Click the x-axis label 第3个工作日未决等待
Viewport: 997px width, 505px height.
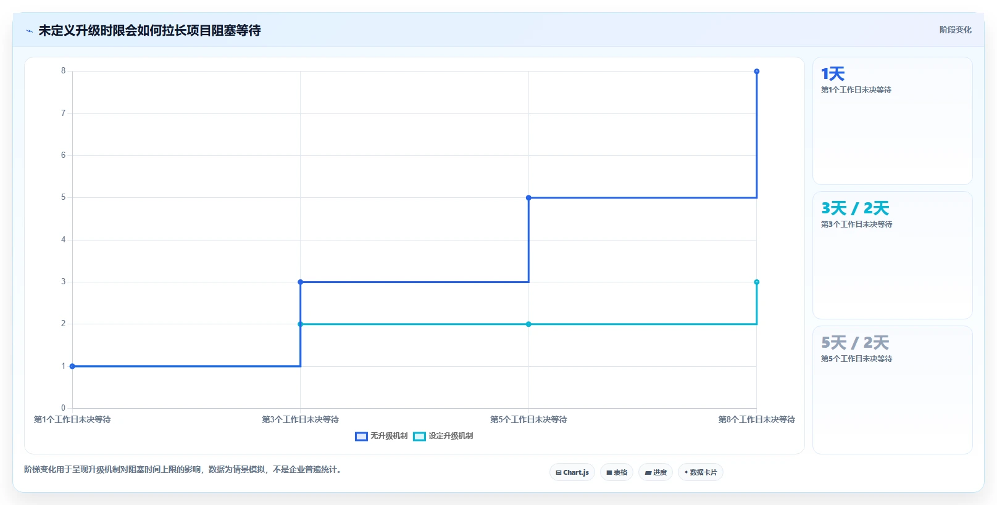point(301,419)
